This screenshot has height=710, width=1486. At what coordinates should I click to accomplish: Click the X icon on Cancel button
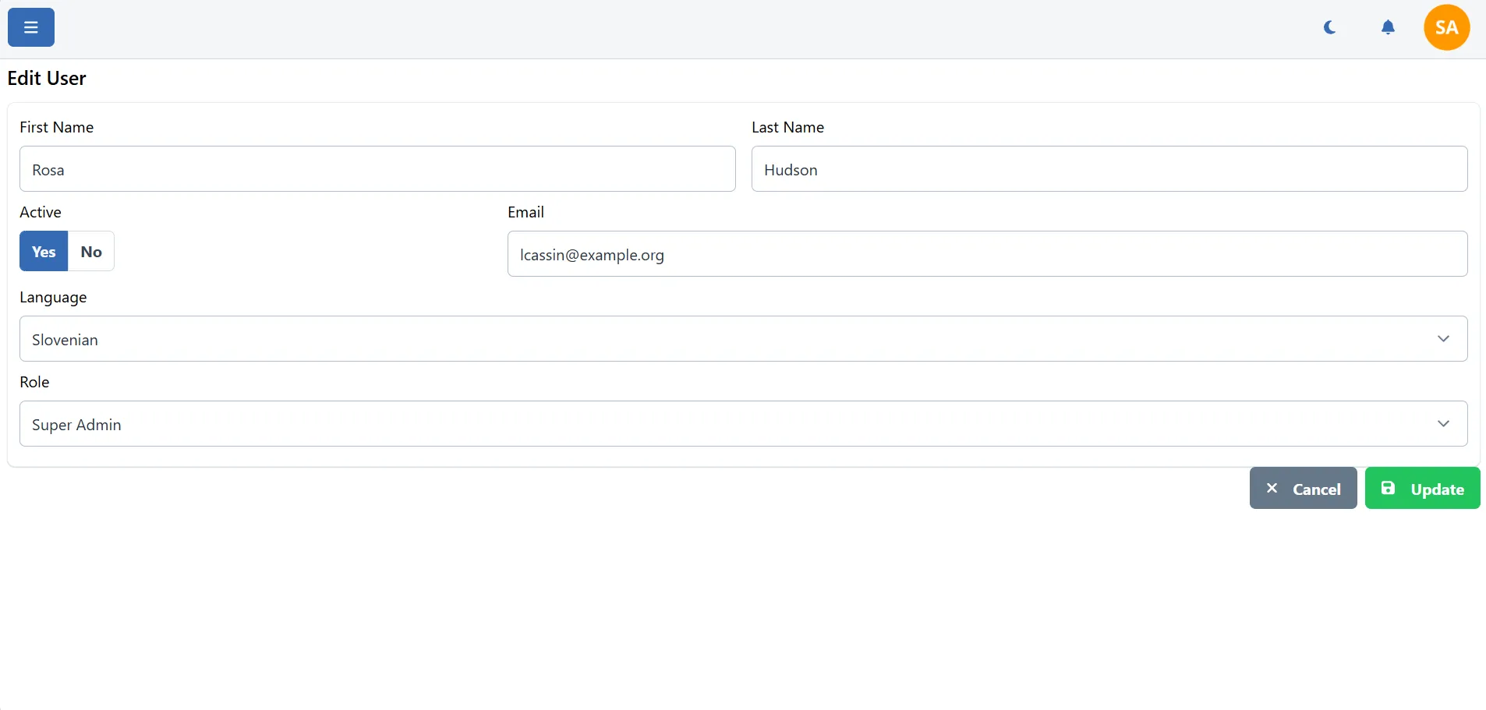(1272, 488)
